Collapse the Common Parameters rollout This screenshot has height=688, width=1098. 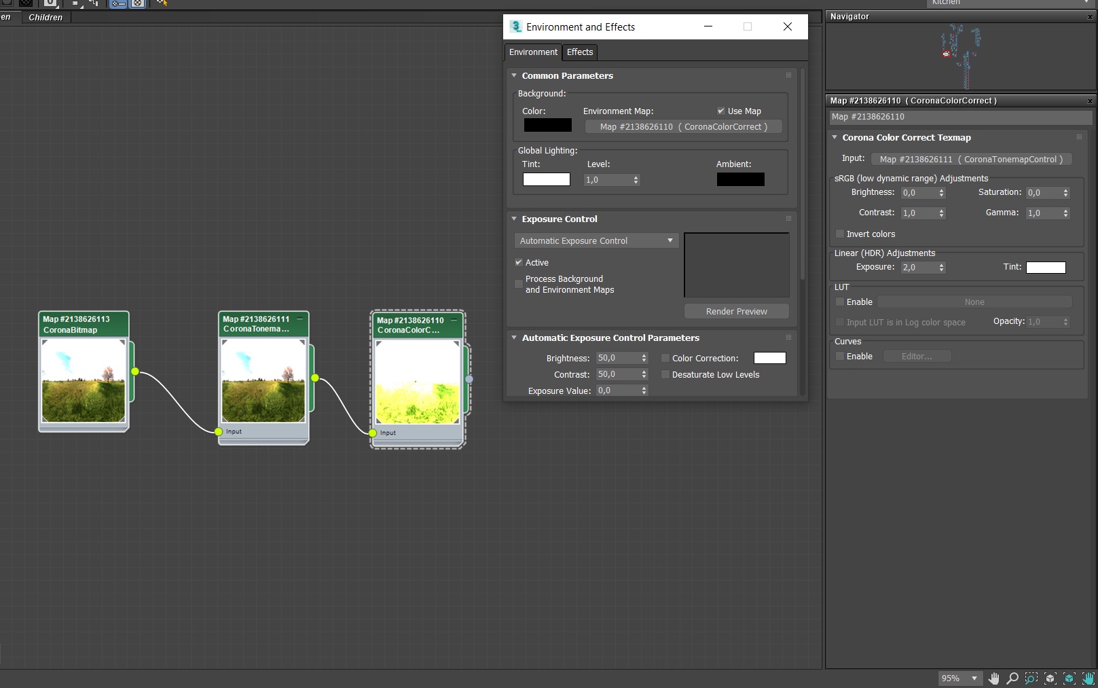(514, 75)
